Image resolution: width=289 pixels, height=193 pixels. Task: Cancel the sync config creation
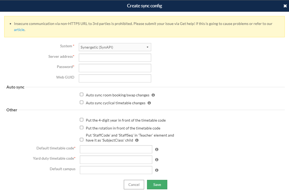[x=134, y=185]
